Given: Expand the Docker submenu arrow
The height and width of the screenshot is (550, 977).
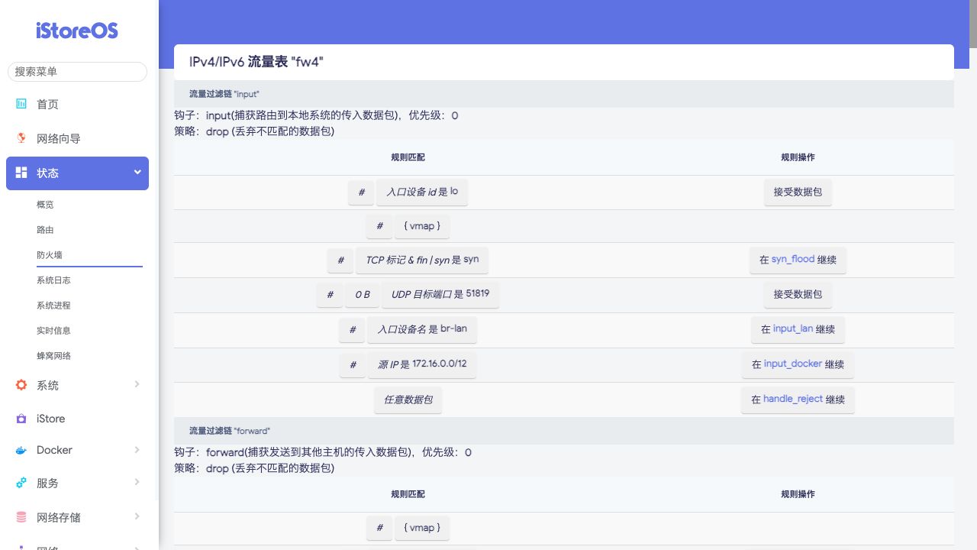Looking at the screenshot, I should tap(137, 450).
